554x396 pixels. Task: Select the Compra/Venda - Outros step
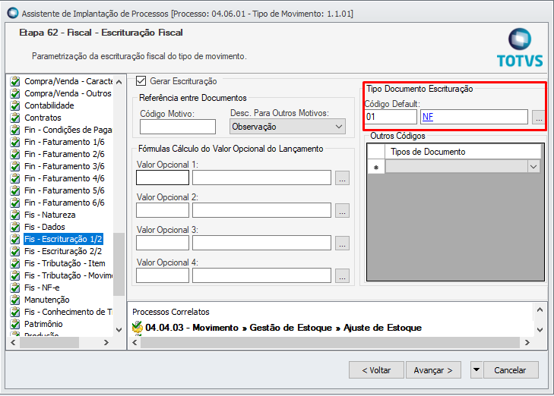pyautogui.click(x=68, y=93)
